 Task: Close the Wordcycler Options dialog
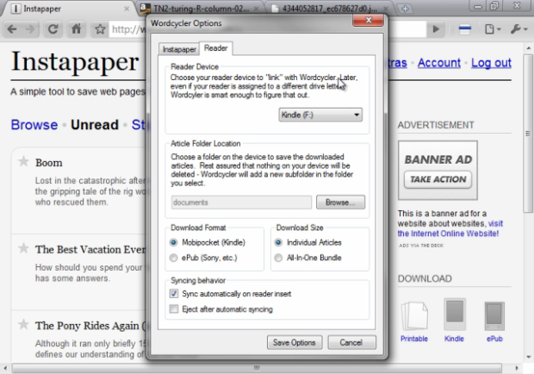369,21
